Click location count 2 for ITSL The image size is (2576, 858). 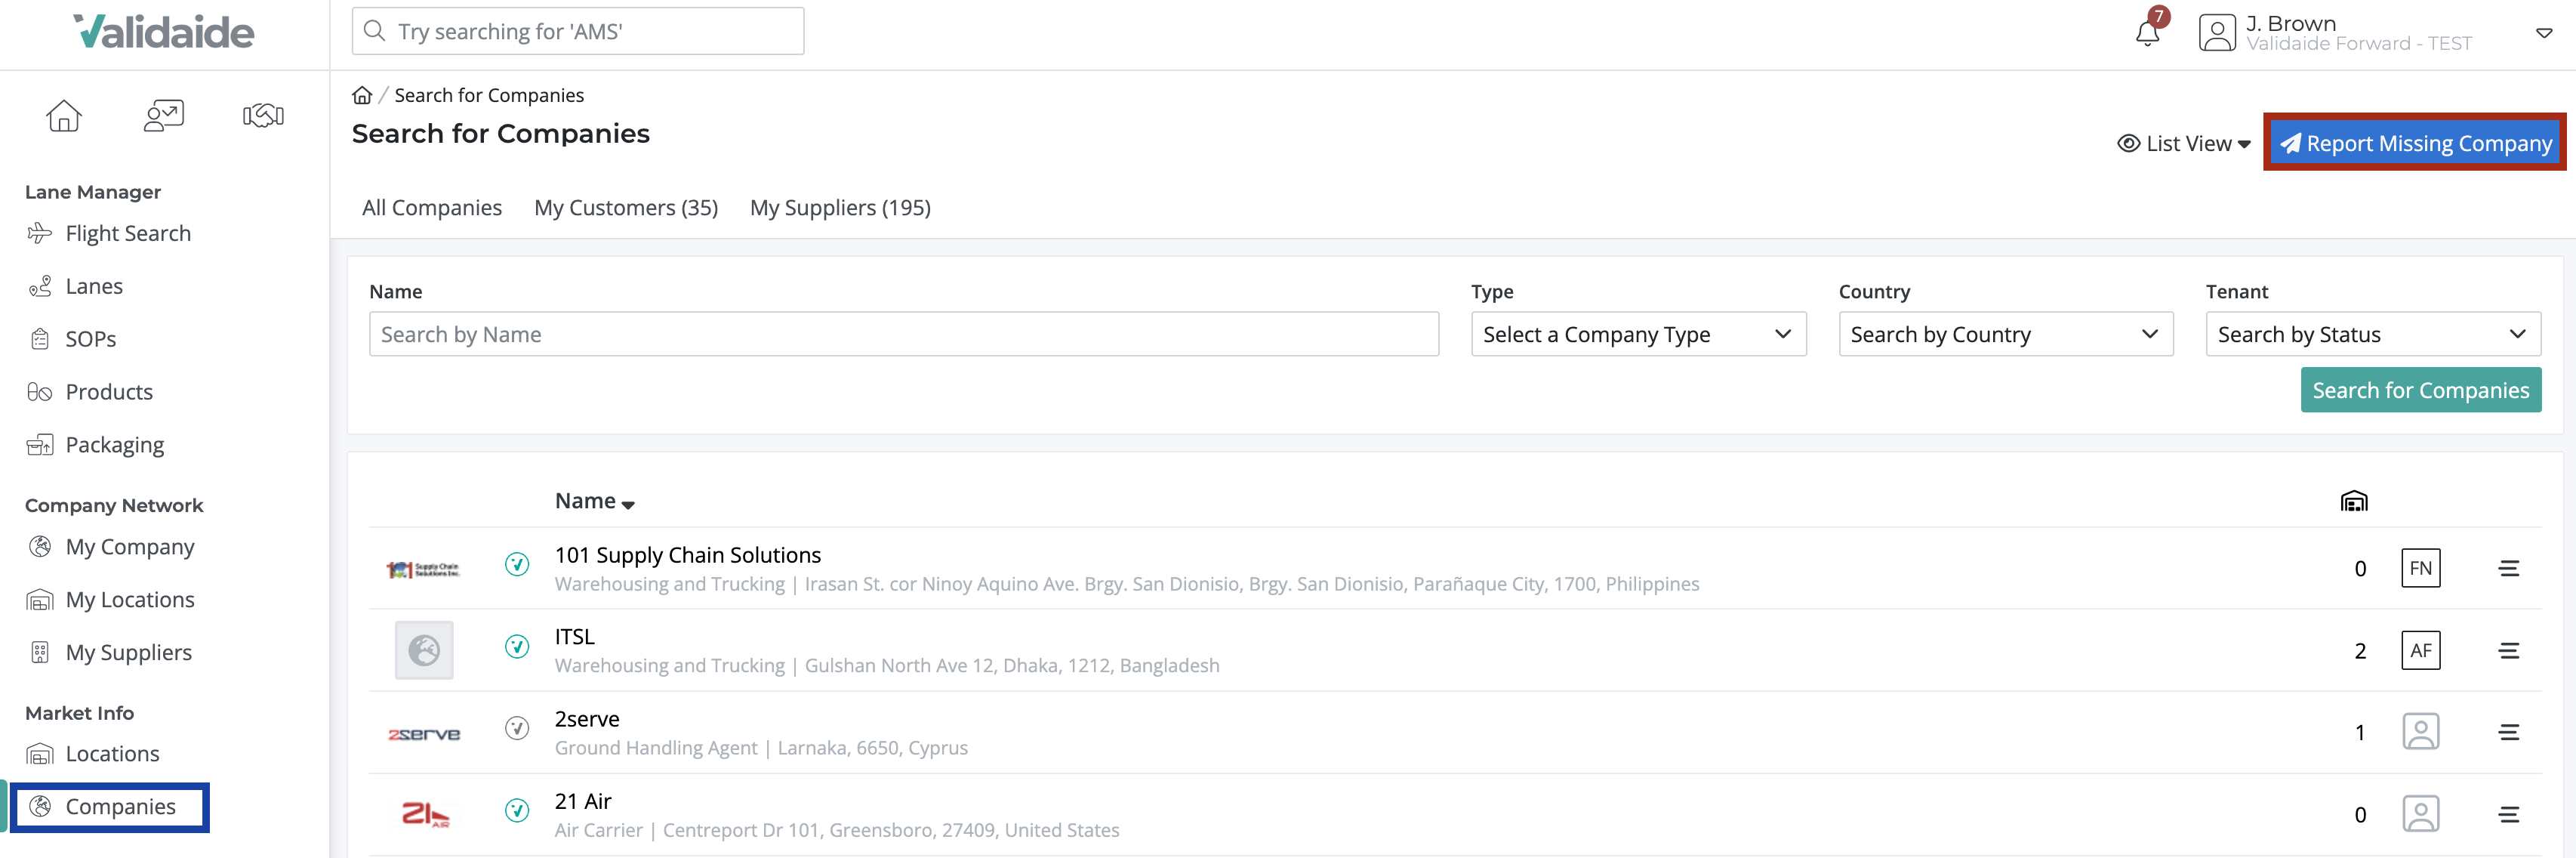click(x=2360, y=651)
